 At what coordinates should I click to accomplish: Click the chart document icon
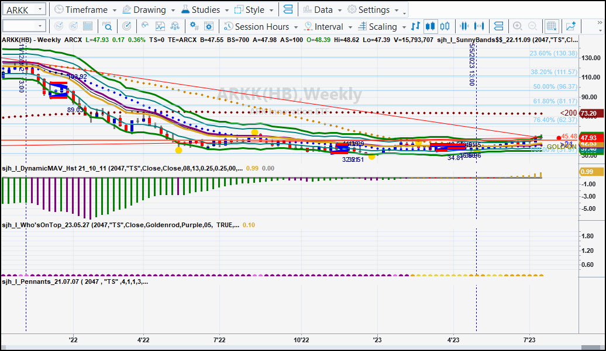[x=160, y=26]
